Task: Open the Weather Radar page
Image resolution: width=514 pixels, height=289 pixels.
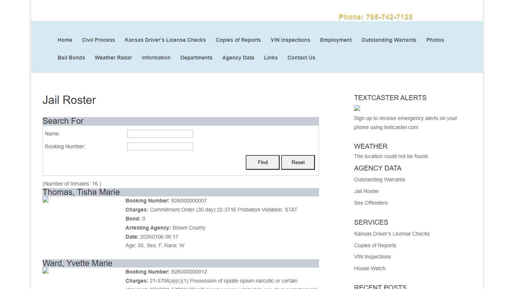Action: (113, 58)
